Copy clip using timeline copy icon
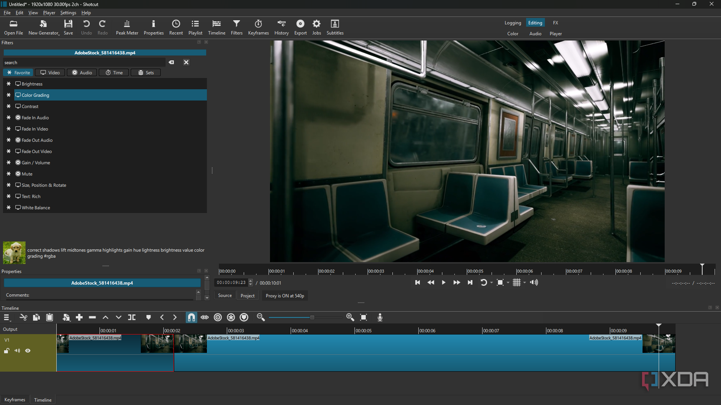721x405 pixels. (36, 317)
